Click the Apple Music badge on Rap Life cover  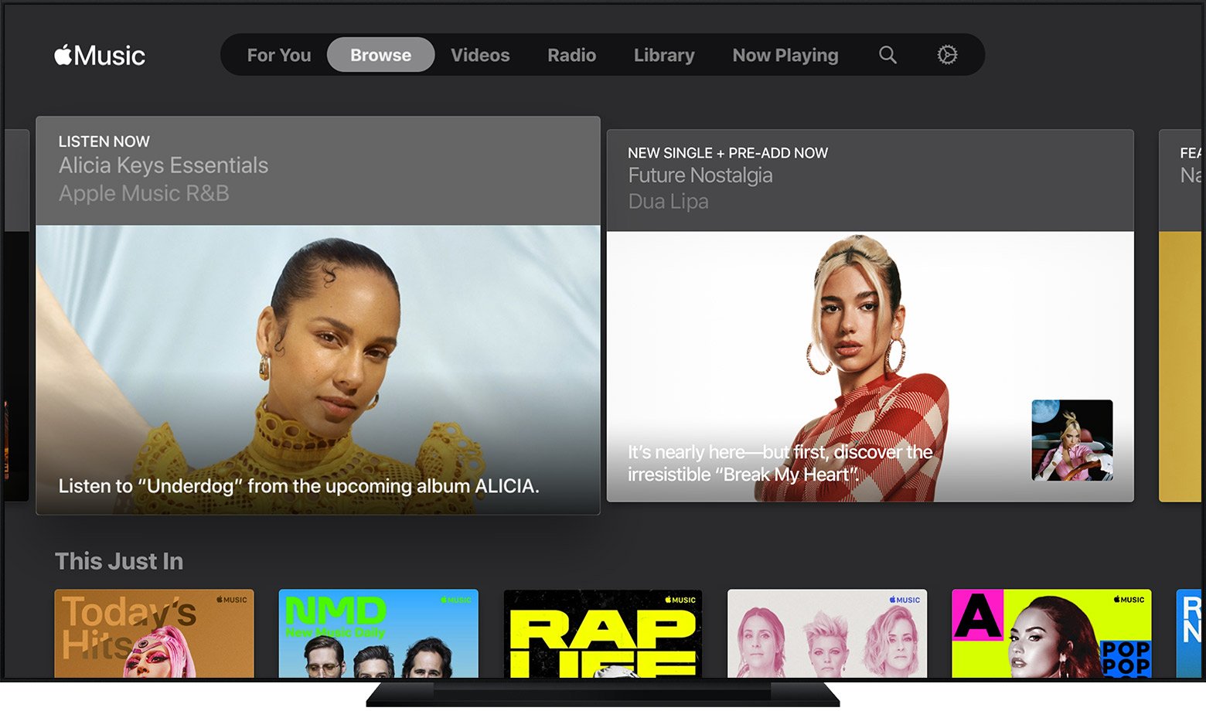679,599
